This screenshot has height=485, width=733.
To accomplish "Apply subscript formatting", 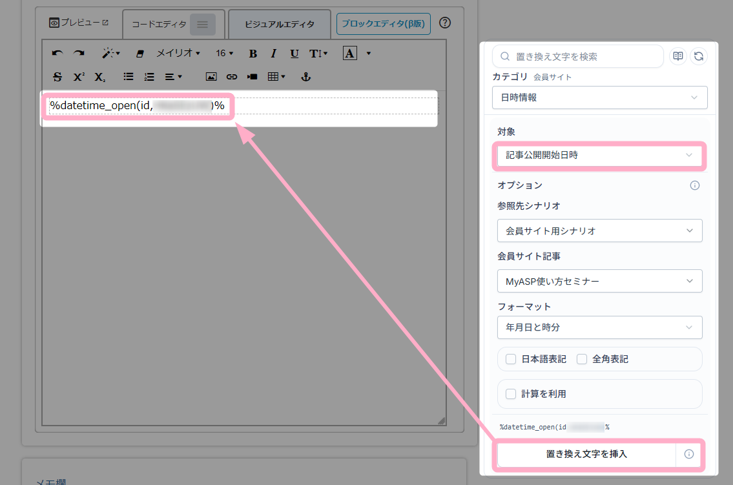I will (x=99, y=77).
